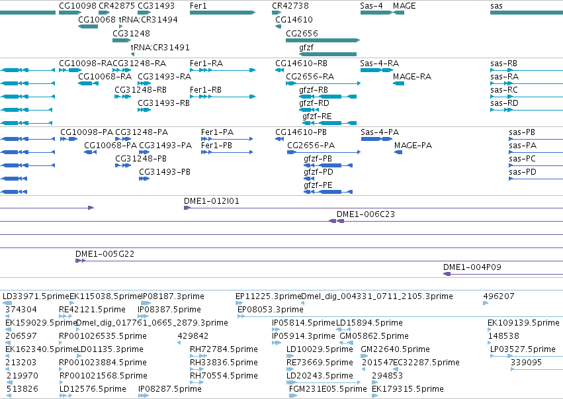Click the MAGE-PA protein label

(x=413, y=146)
